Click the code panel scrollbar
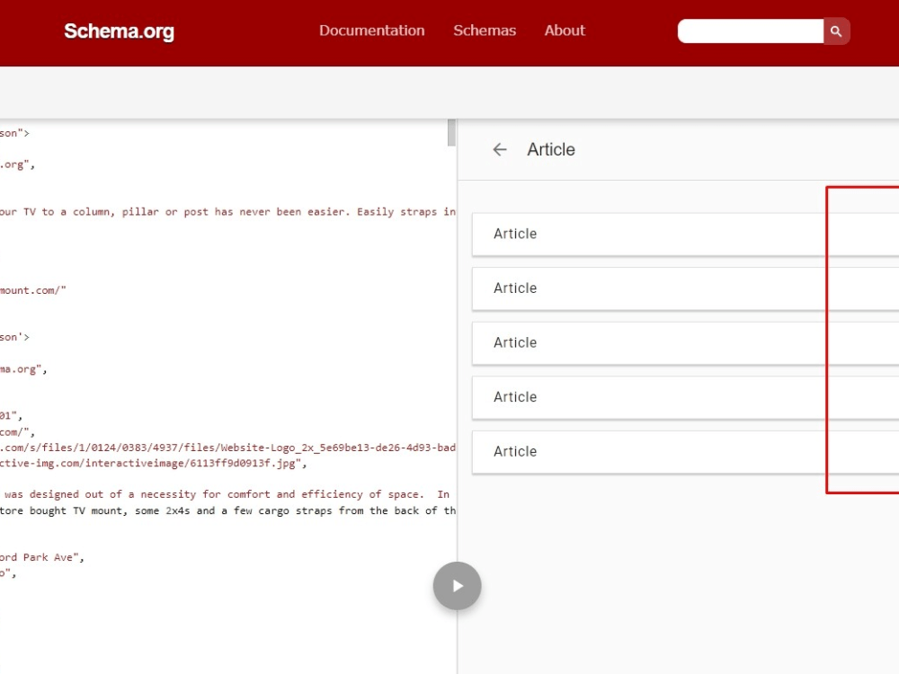 click(450, 131)
